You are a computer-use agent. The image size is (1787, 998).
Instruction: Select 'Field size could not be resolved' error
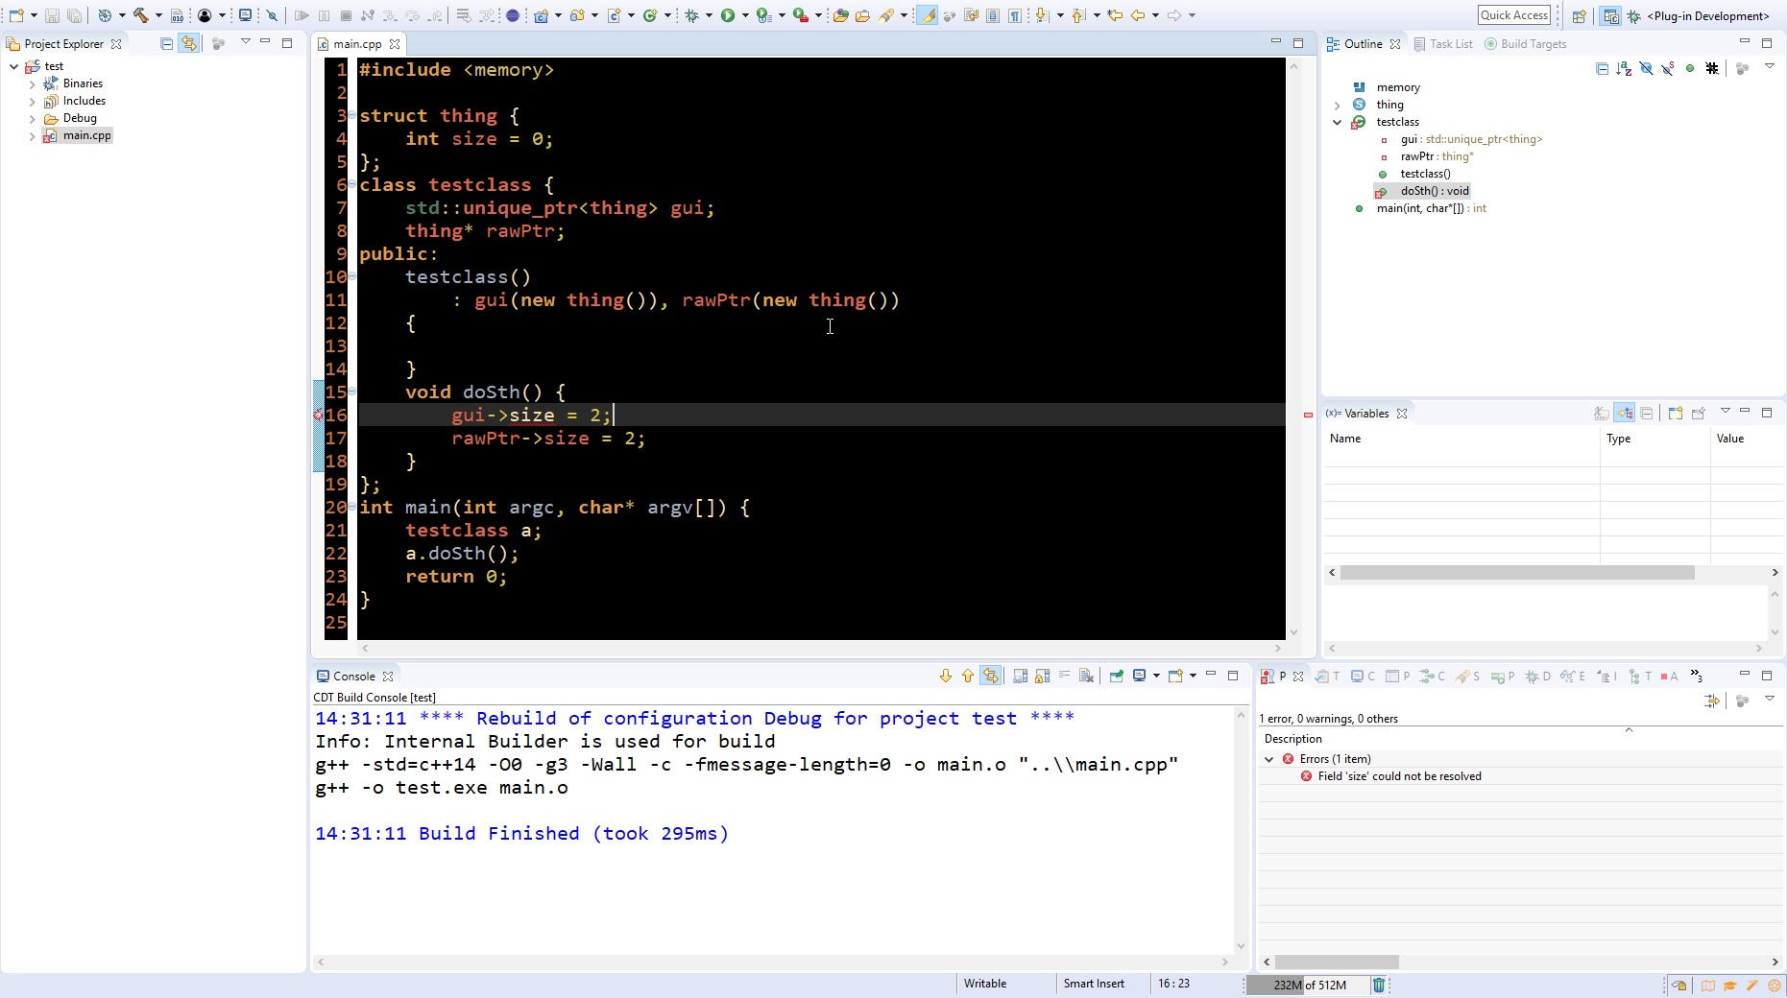(1399, 776)
